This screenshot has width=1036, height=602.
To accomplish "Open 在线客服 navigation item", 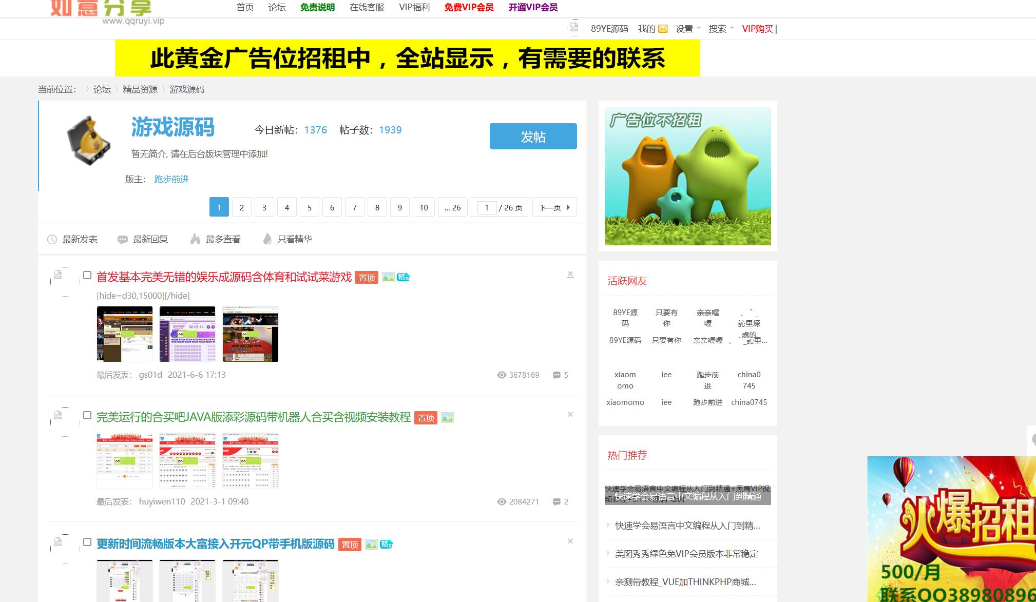I will [x=367, y=7].
